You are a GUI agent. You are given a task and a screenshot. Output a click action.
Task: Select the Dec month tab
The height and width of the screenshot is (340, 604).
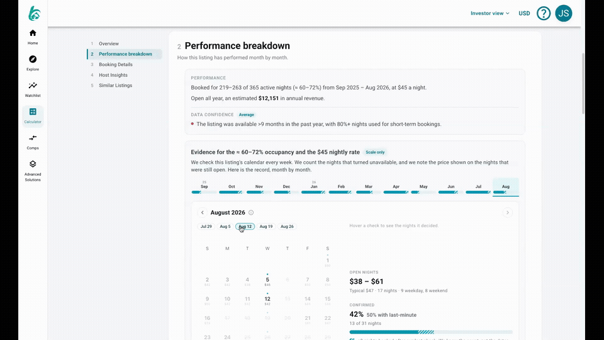[x=286, y=188]
